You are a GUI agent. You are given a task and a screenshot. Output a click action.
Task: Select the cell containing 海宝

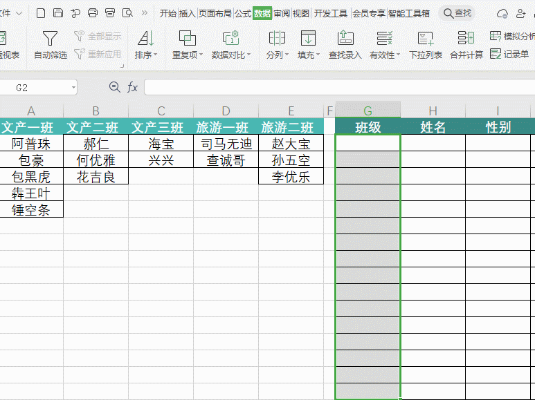161,144
